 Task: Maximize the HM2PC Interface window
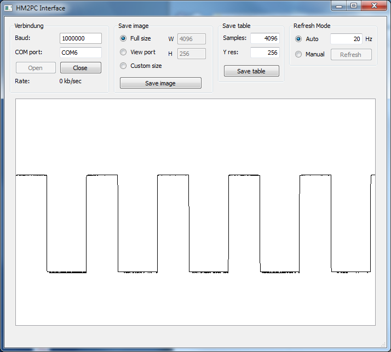[x=354, y=6]
